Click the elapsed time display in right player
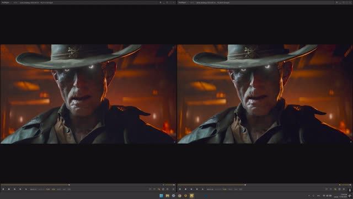This screenshot has width=353, height=199. coord(210,189)
